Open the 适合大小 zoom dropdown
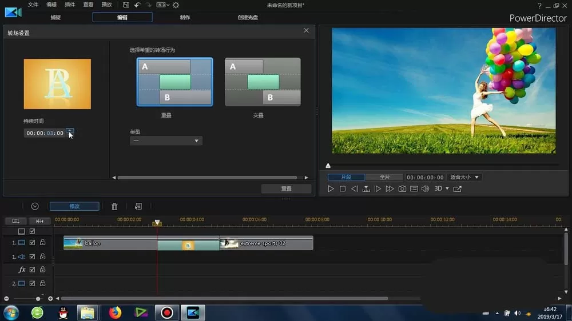The width and height of the screenshot is (572, 321). click(464, 177)
